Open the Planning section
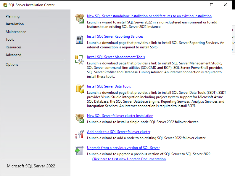Viewport: 235px width, 176px height. [x=13, y=16]
